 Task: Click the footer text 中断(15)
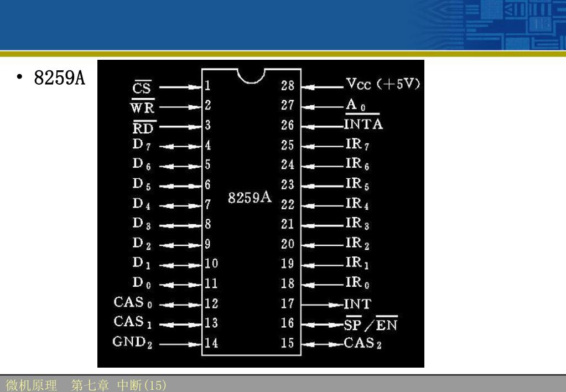tap(142, 385)
